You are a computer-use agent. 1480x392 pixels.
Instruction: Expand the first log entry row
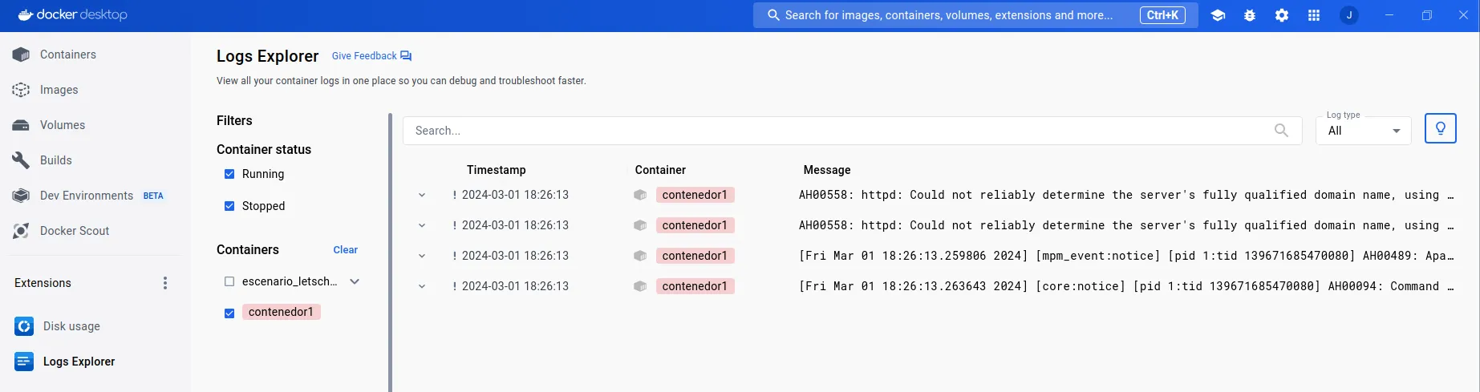coord(422,195)
